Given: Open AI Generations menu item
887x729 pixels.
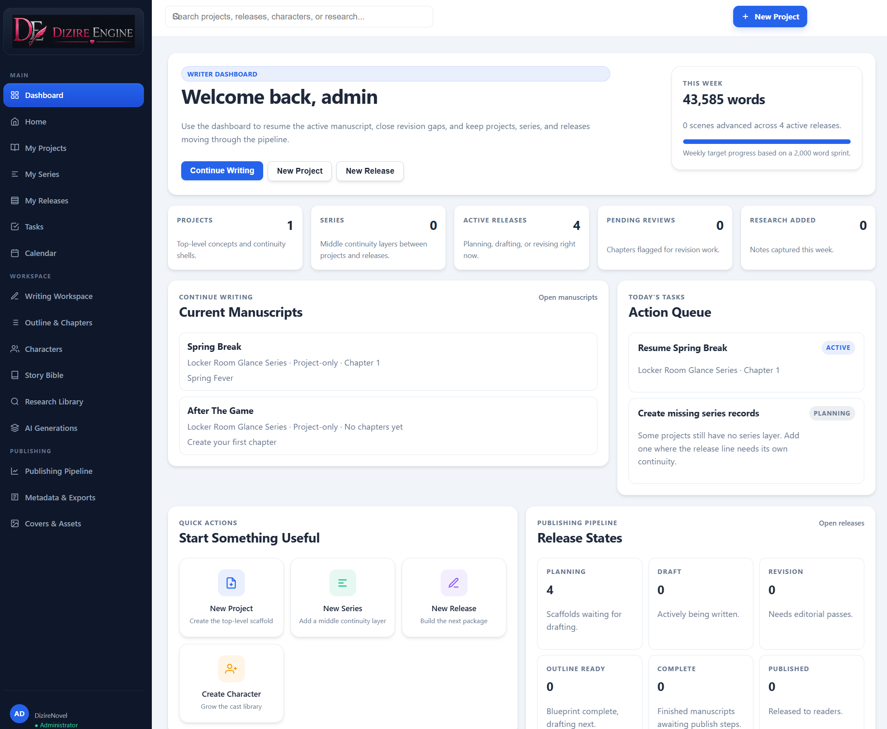Looking at the screenshot, I should (74, 428).
